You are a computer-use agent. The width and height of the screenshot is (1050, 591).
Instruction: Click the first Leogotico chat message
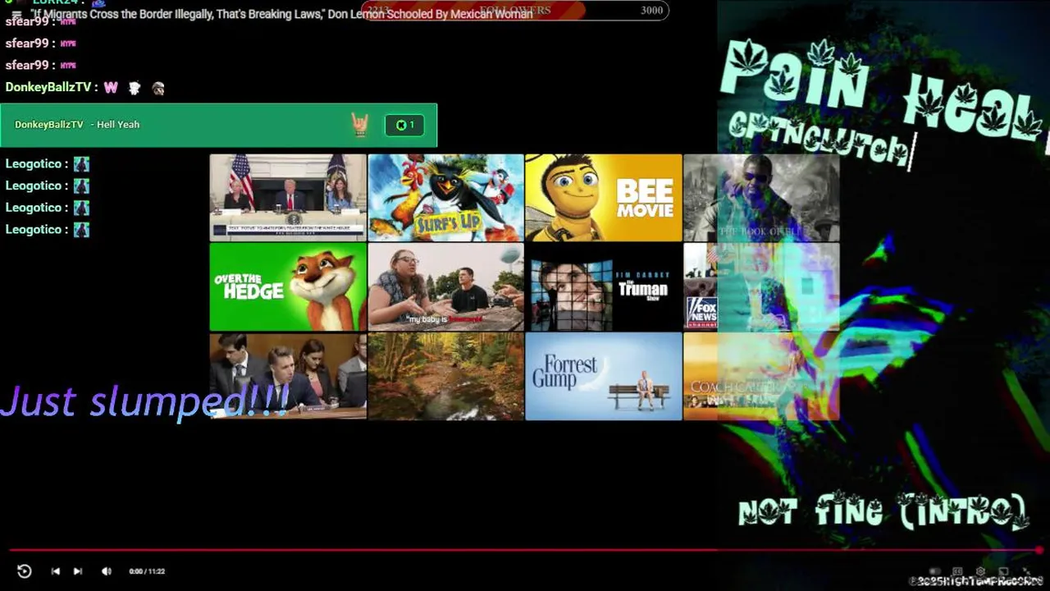(x=47, y=164)
